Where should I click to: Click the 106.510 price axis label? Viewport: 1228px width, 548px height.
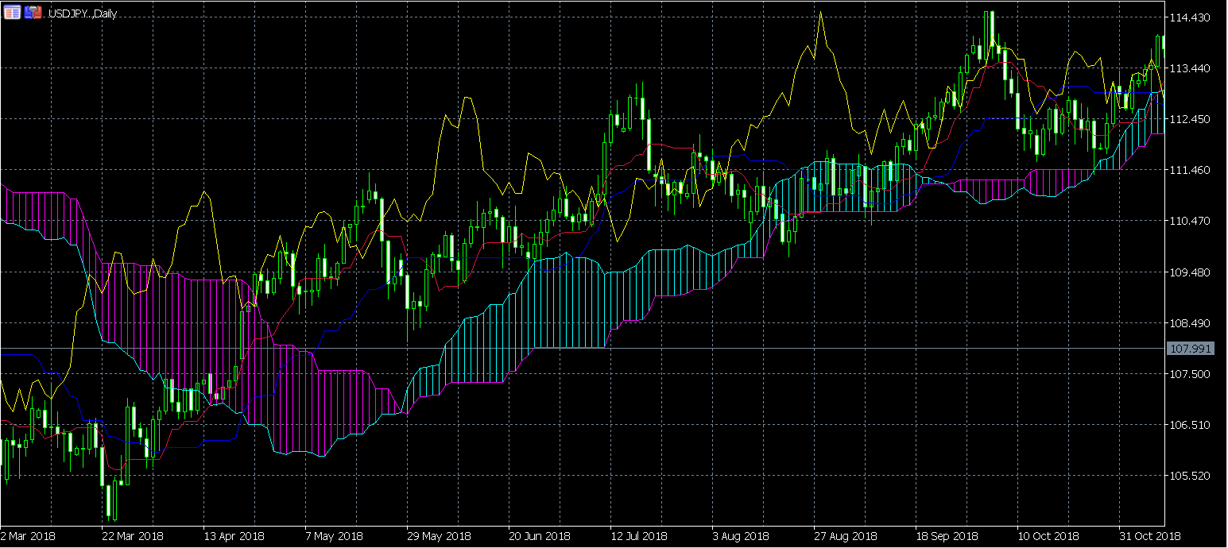point(1190,425)
